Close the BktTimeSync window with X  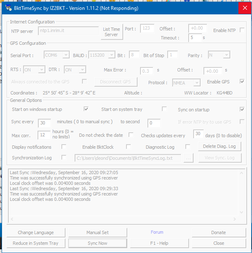pyautogui.click(x=245, y=8)
